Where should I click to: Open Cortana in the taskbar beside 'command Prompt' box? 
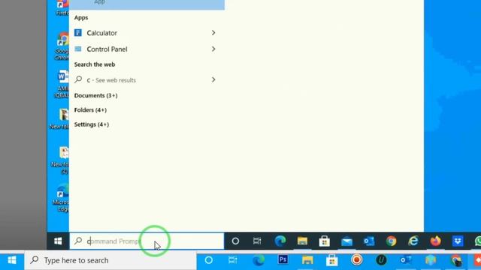[x=235, y=241]
